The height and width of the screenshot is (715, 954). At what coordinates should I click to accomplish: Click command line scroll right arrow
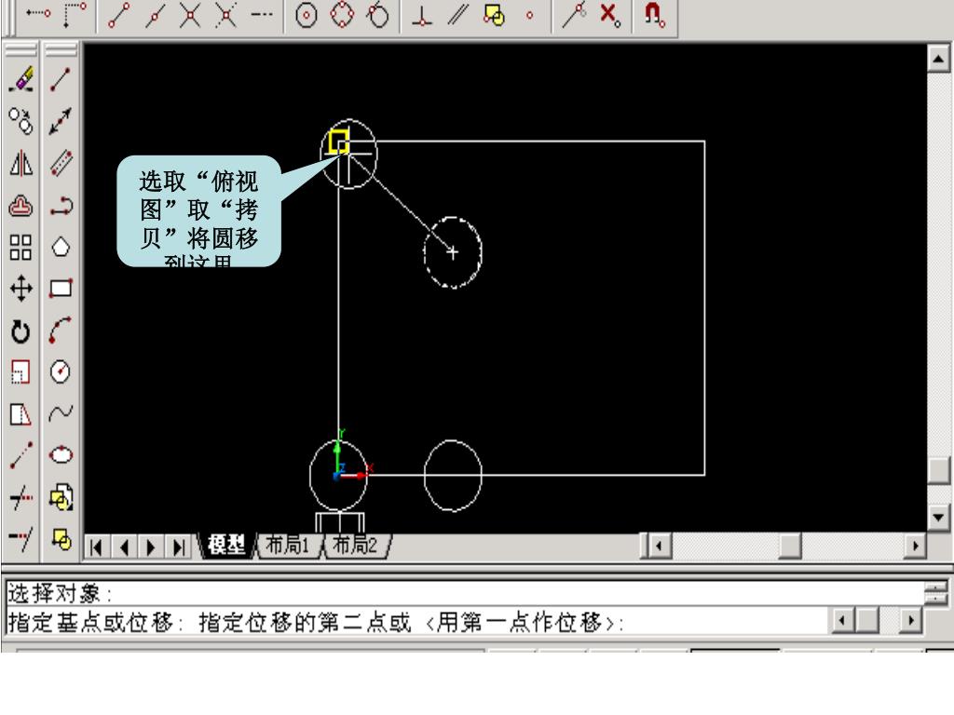click(x=910, y=621)
